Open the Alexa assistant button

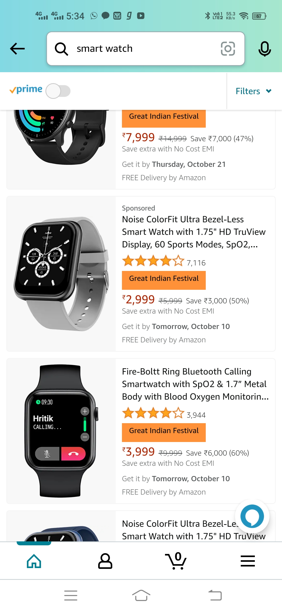coord(252,516)
